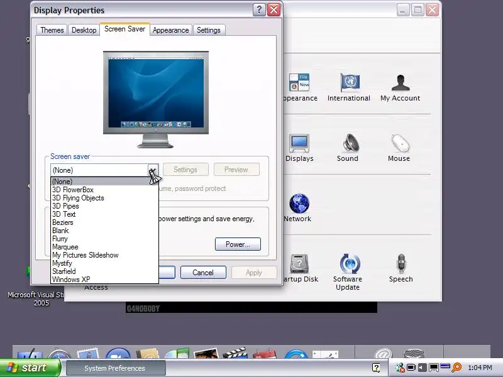503x377 pixels.
Task: Pick Mystify from the list
Action: [104, 263]
